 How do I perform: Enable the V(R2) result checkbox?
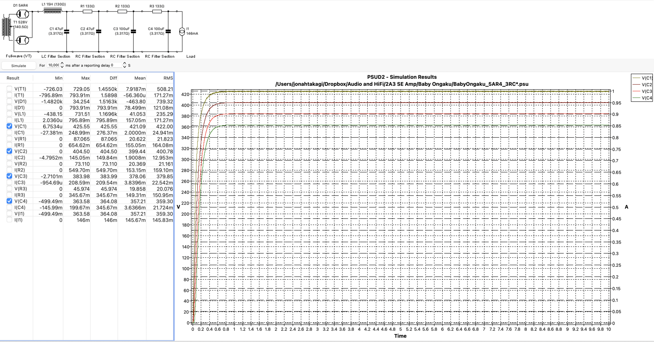(x=9, y=164)
